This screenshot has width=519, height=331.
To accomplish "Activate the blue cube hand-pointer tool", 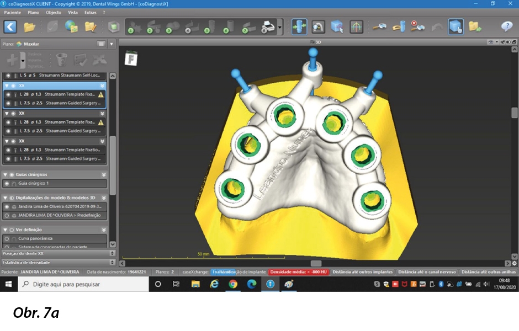I will pos(456,27).
